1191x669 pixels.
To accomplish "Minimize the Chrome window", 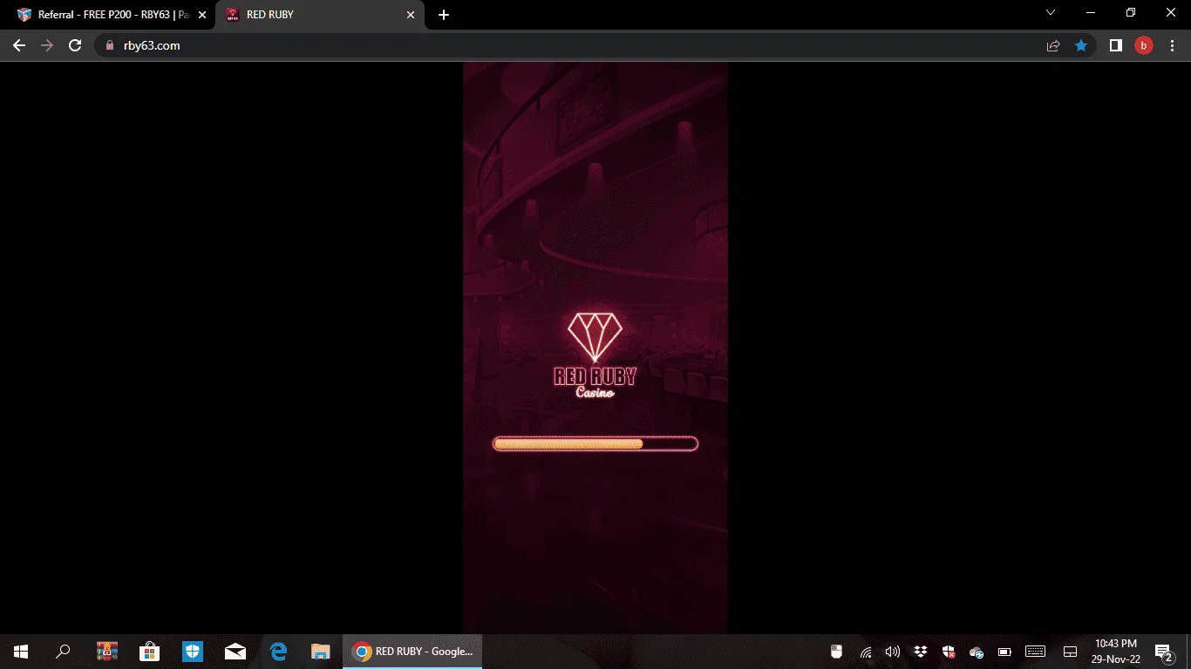I will point(1091,13).
